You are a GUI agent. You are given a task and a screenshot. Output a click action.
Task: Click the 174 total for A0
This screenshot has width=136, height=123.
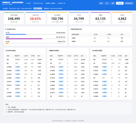tap(126, 78)
